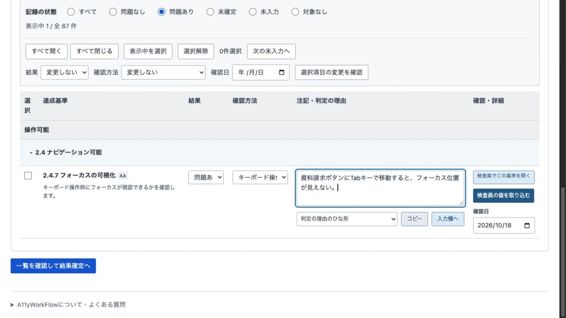
Task: Click the コピー button
Action: pyautogui.click(x=414, y=219)
